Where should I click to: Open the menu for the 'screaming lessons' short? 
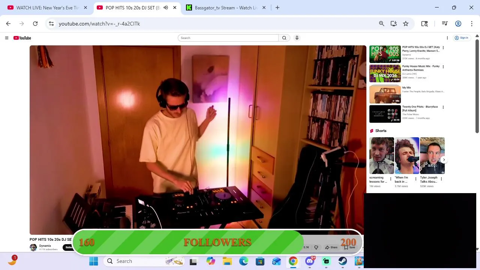pyautogui.click(x=390, y=179)
